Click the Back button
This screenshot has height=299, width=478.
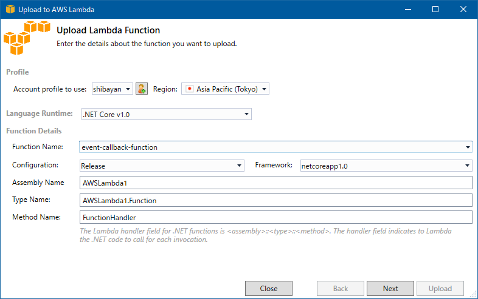[340, 288]
